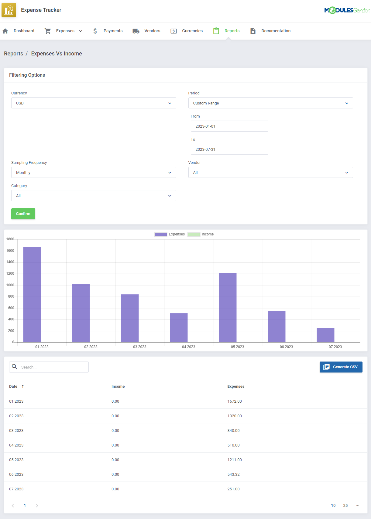Click the Expenses Vs Income breadcrumb text
Image resolution: width=371 pixels, height=519 pixels.
coord(57,54)
